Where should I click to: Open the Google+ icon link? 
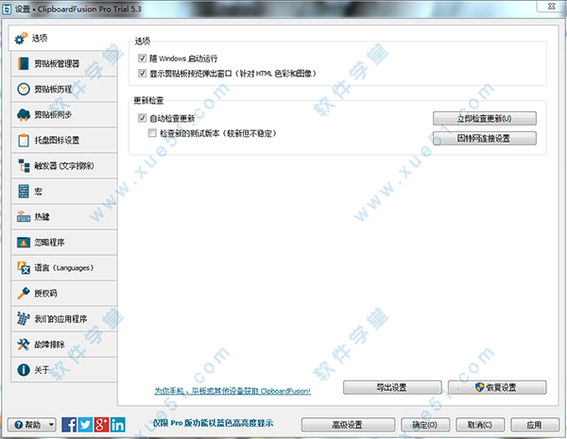(x=102, y=425)
